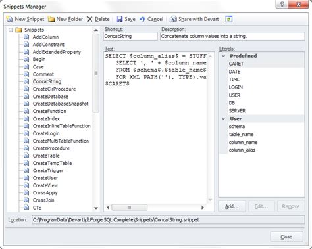Select the column_name user literal
Image resolution: width=312 pixels, height=249 pixels.
pos(243,143)
